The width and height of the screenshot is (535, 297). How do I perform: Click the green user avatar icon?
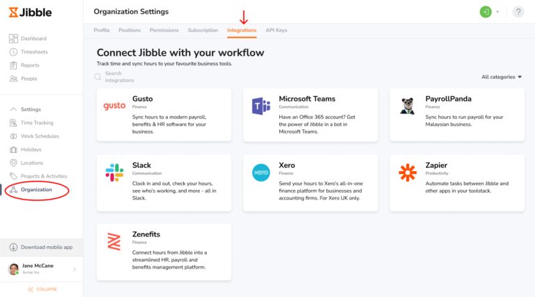click(485, 12)
